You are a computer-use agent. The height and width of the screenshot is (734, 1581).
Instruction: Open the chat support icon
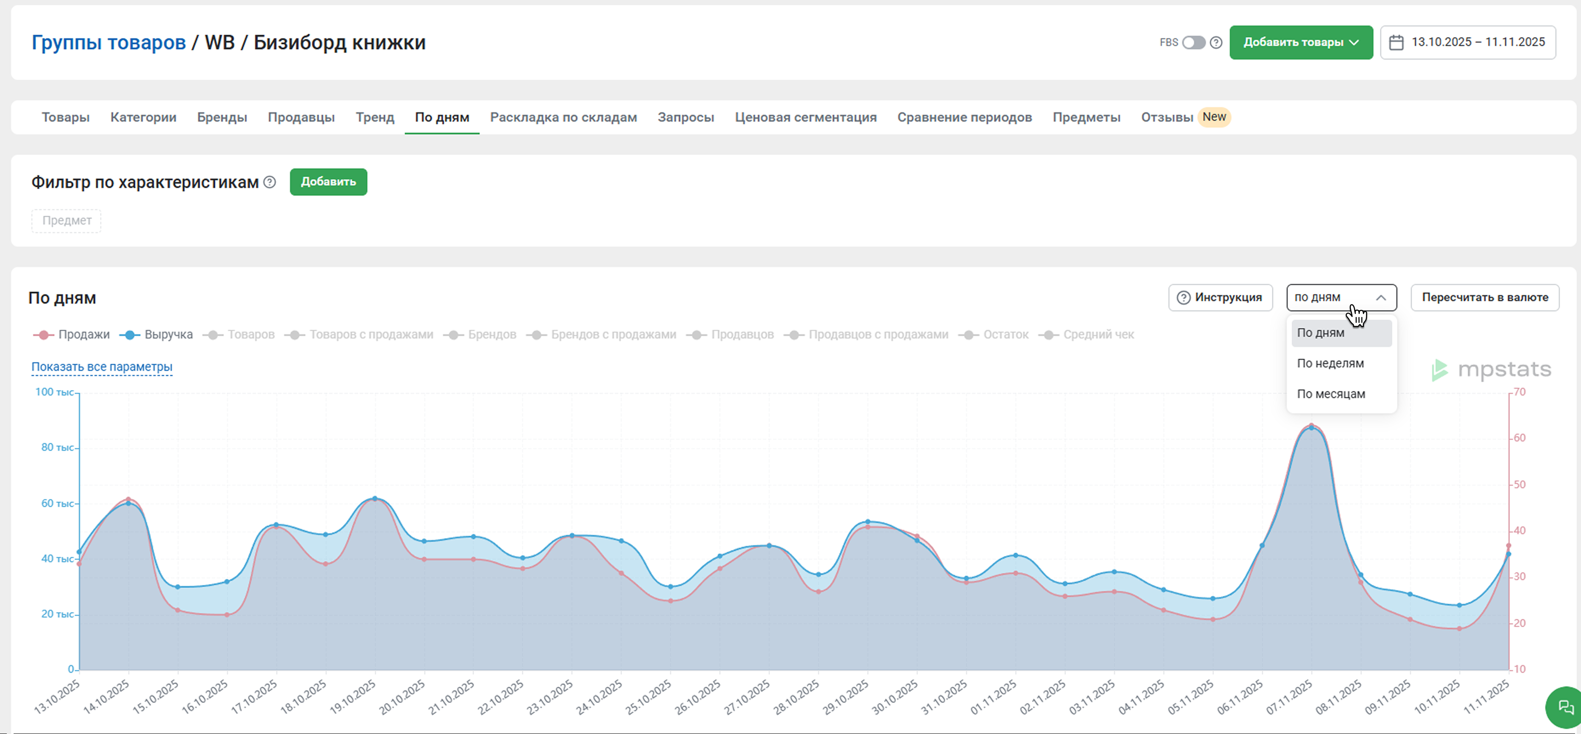1566,707
